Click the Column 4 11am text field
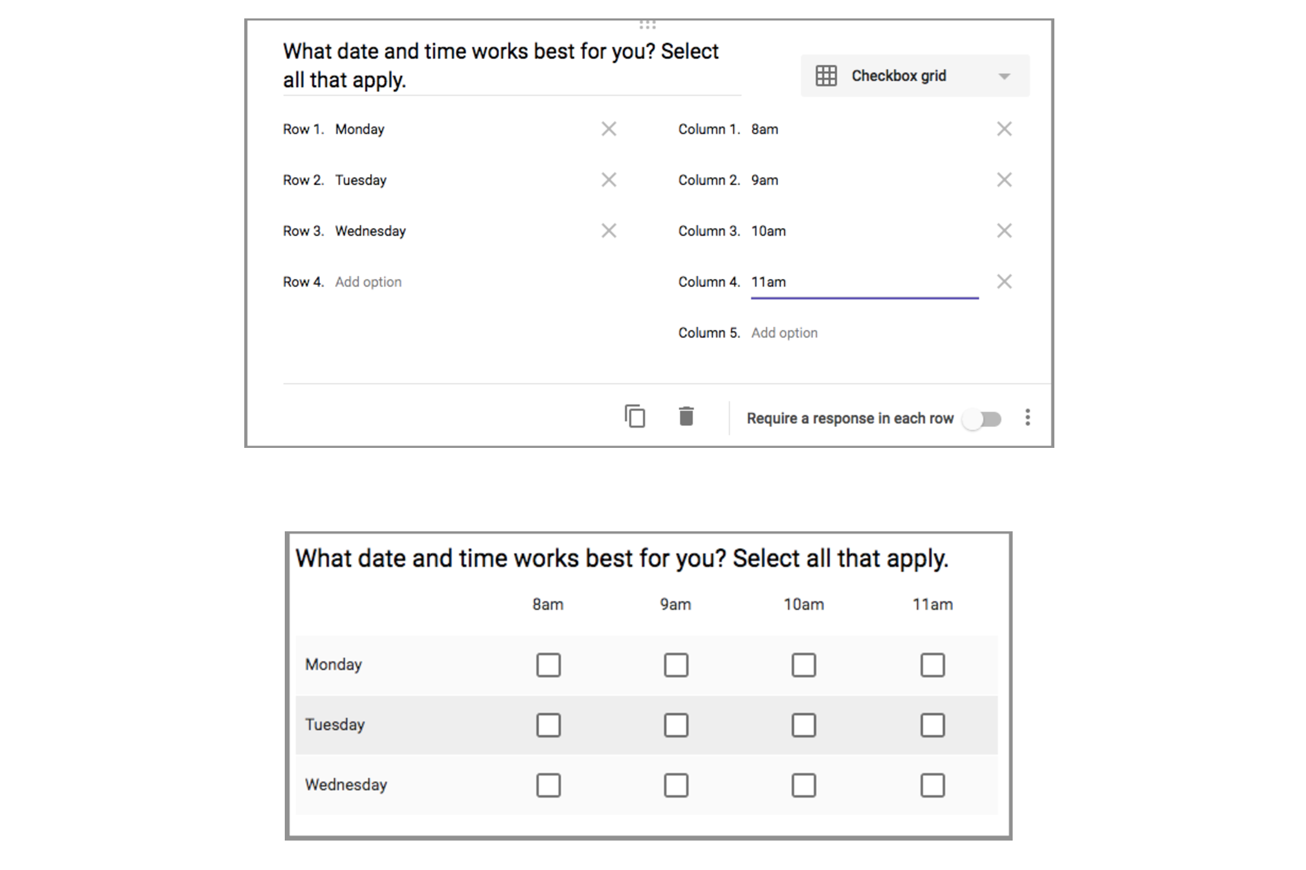 859,282
